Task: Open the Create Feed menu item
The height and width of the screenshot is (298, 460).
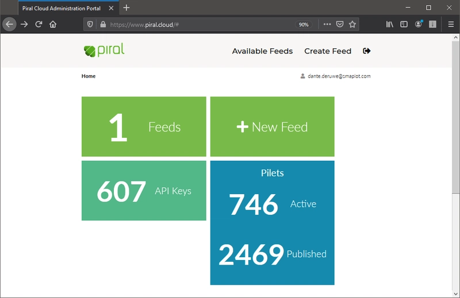Action: [x=328, y=51]
